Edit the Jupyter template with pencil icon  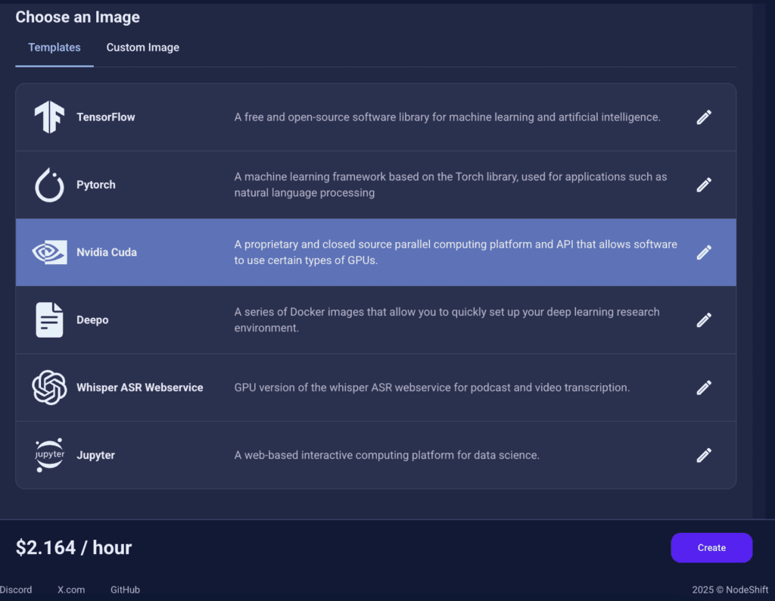click(704, 455)
